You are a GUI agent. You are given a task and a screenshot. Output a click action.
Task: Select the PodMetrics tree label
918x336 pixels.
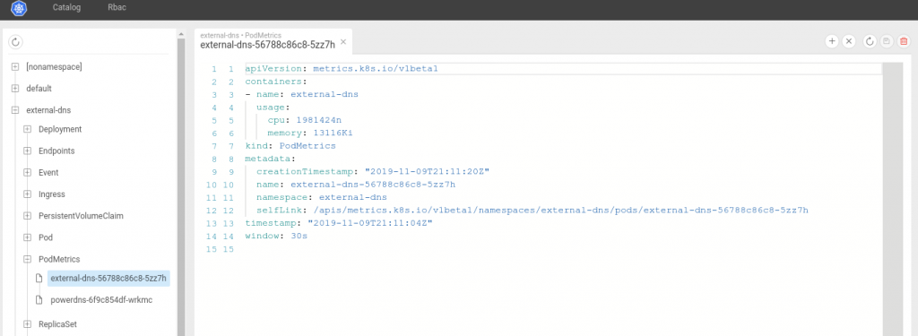pos(59,259)
